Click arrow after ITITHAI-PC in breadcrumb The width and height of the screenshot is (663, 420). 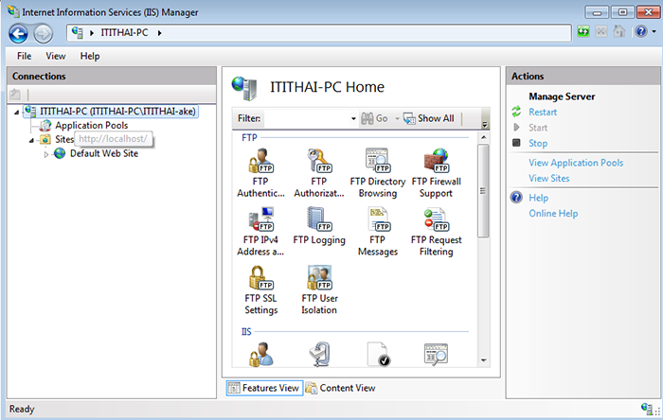pos(159,33)
